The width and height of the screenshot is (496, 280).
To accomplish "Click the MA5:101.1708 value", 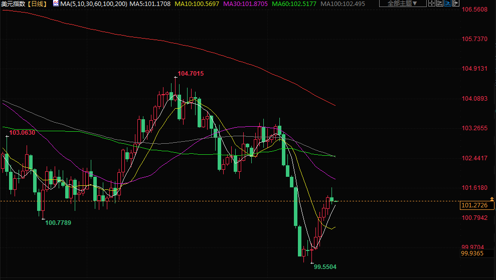I will pyautogui.click(x=150, y=4).
